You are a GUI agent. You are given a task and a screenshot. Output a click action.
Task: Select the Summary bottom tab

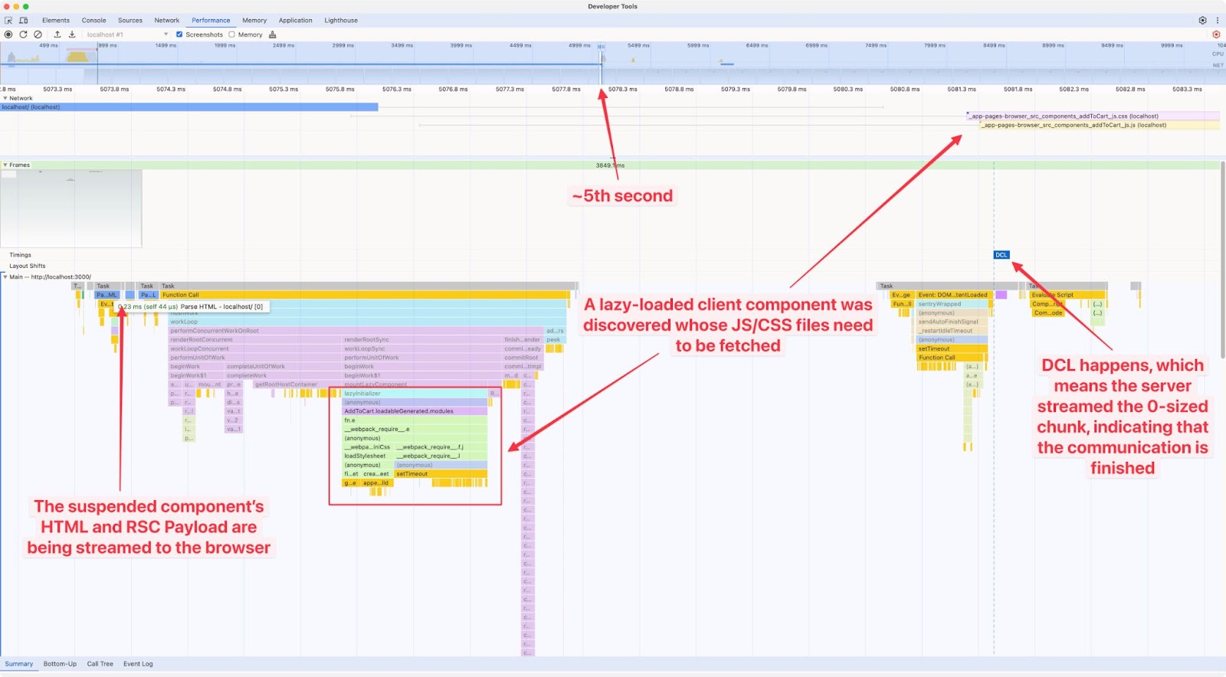(19, 664)
